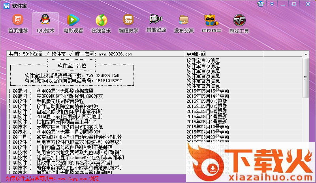This screenshot has height=183, width=316.
Task: Open the 编程教学 programming tutorials icon
Action: click(x=129, y=24)
